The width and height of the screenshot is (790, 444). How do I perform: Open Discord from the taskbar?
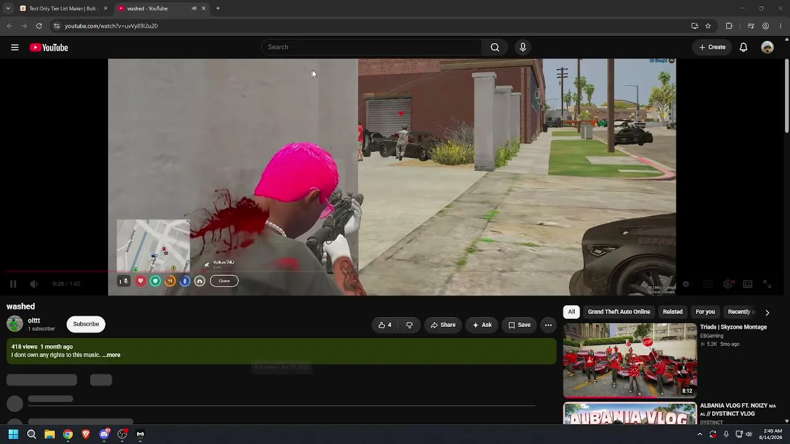[104, 434]
